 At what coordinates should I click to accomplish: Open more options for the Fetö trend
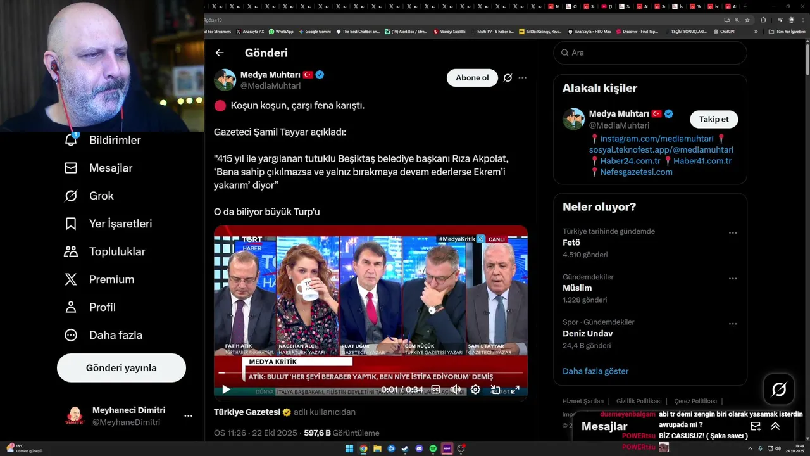pyautogui.click(x=733, y=233)
